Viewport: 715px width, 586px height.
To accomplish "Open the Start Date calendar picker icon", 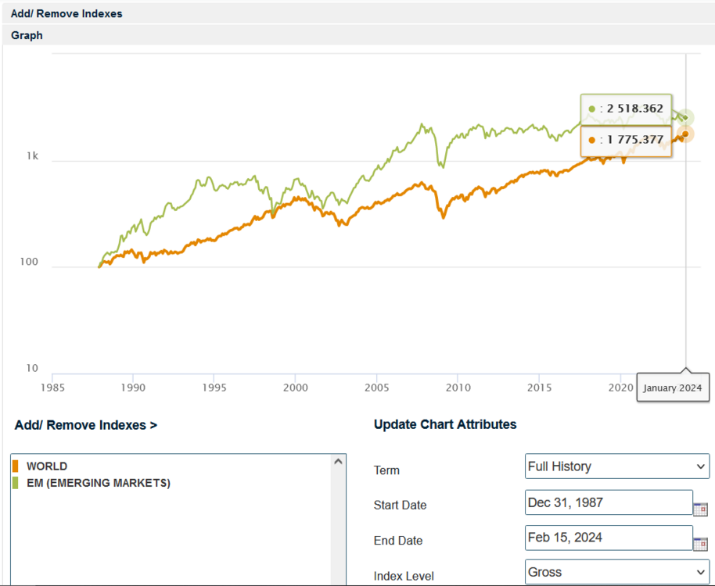I will click(700, 509).
